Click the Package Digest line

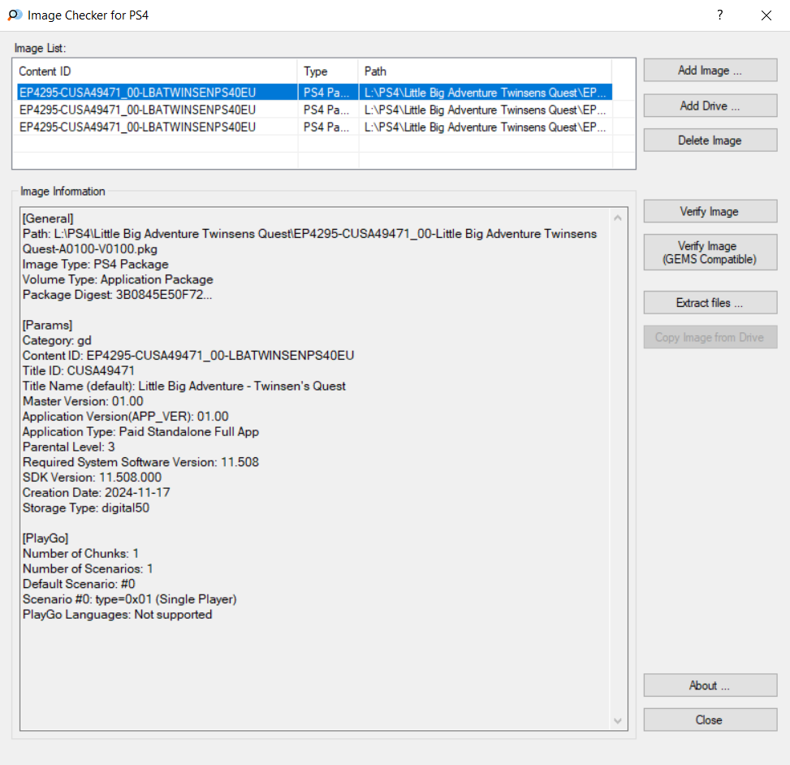pos(118,294)
